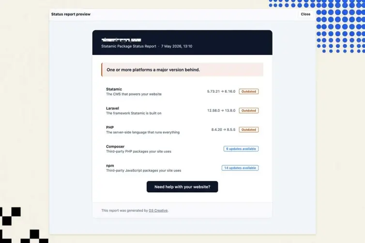Viewport: 365px width, 243px height.
Task: Select the 'Composer' package name
Action: 115,146
